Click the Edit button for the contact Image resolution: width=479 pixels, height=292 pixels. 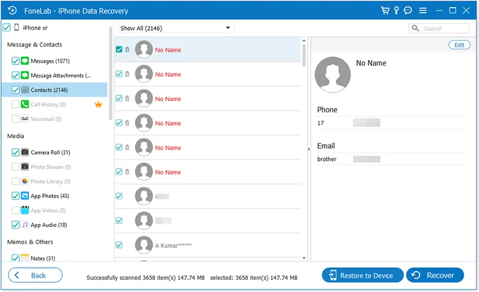[459, 45]
